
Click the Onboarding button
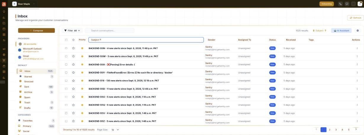coord(326,4)
